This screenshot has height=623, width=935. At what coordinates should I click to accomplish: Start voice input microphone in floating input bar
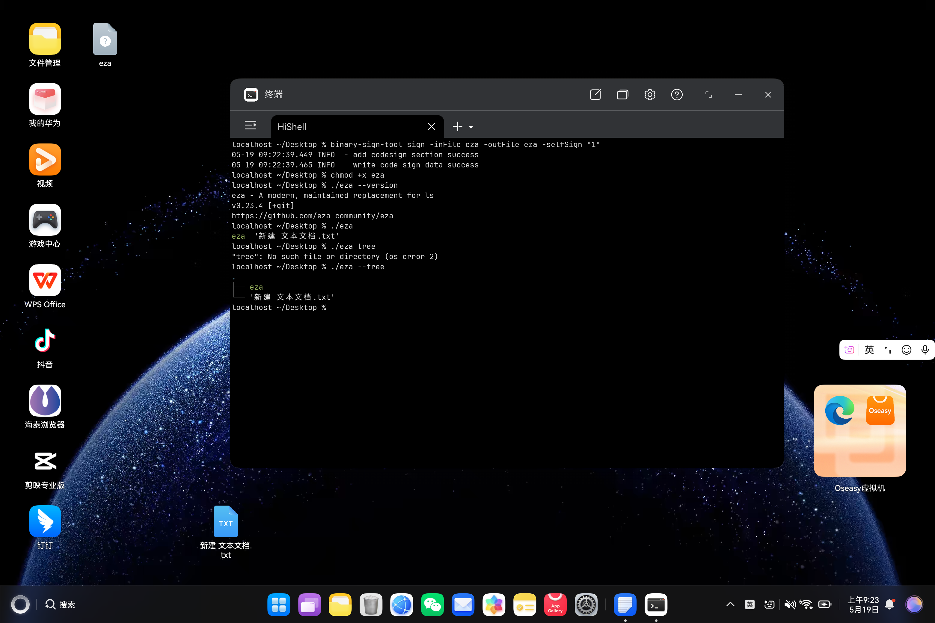[x=925, y=350]
